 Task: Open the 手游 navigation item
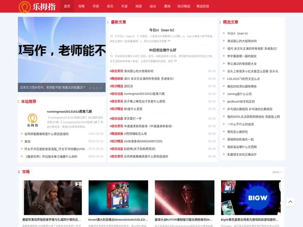(124, 6)
